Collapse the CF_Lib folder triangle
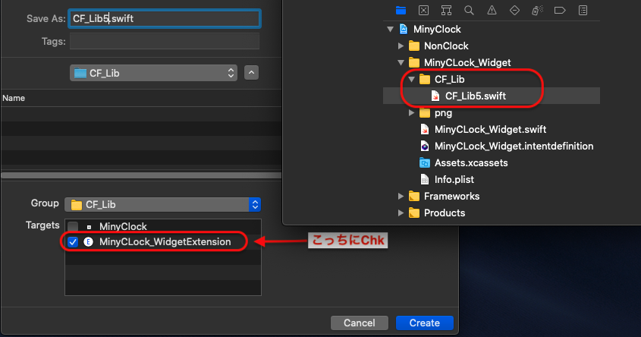The width and height of the screenshot is (641, 337). click(x=412, y=80)
